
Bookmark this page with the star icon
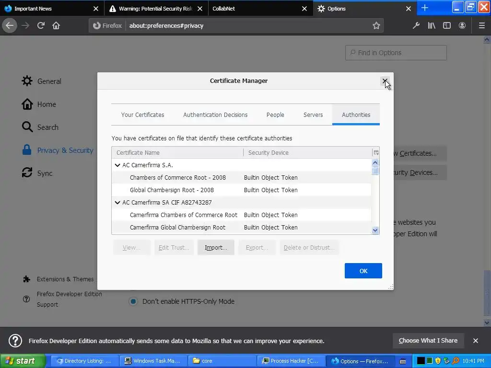[x=376, y=26]
